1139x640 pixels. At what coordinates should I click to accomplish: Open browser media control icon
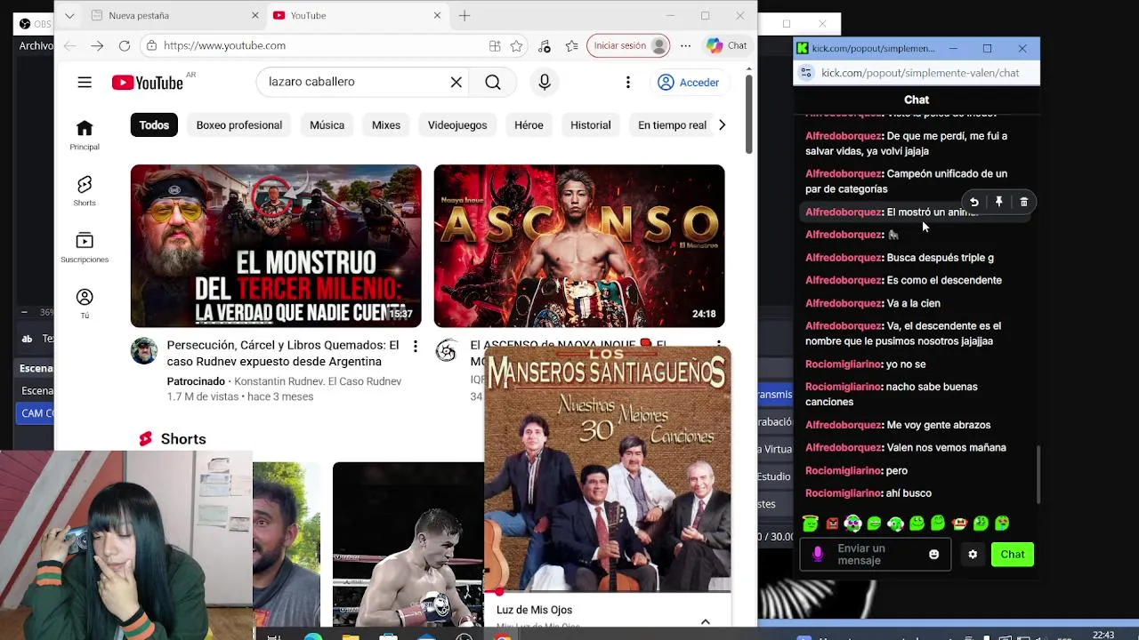(545, 45)
